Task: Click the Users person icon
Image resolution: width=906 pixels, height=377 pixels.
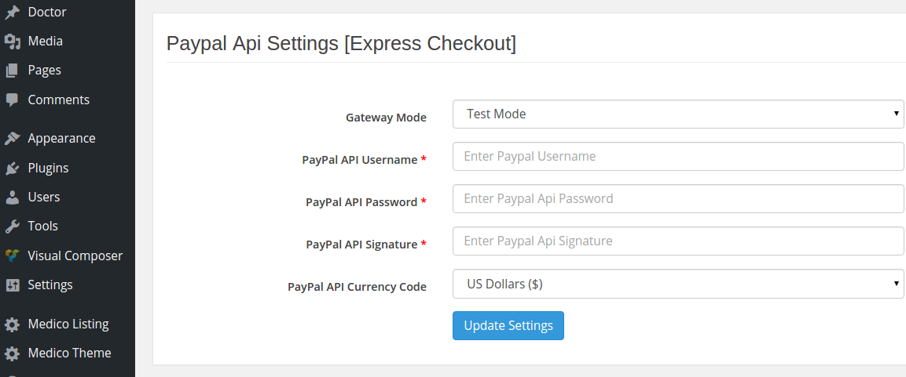Action: click(12, 198)
